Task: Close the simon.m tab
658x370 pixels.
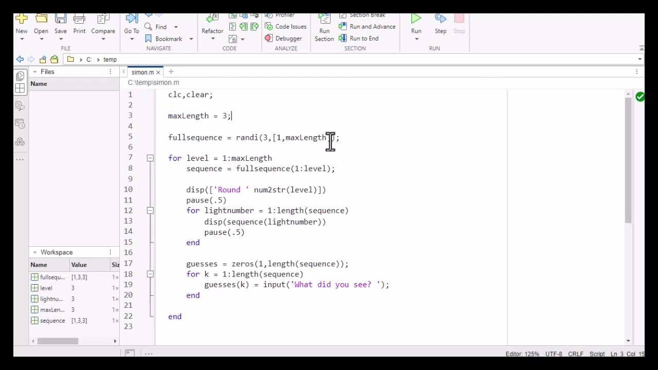Action: [x=158, y=72]
